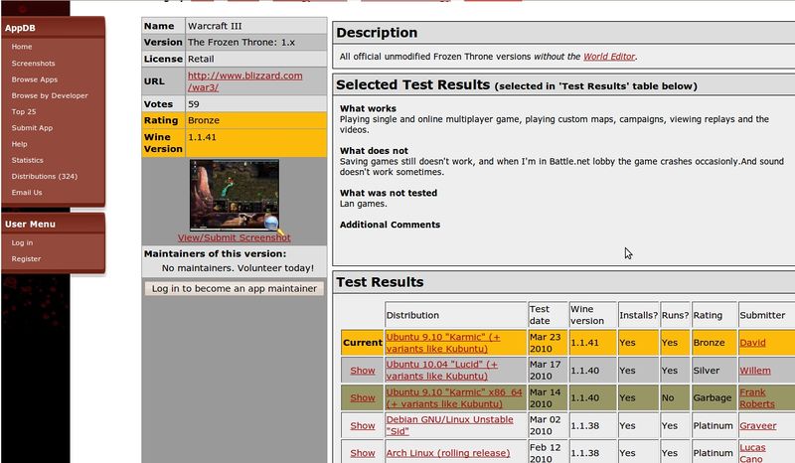Image resolution: width=795 pixels, height=463 pixels.
Task: Click the Test Results heading
Action: click(x=380, y=282)
